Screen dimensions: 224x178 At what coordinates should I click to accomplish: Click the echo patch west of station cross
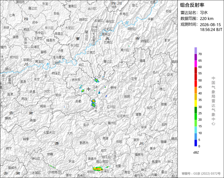[83, 91]
